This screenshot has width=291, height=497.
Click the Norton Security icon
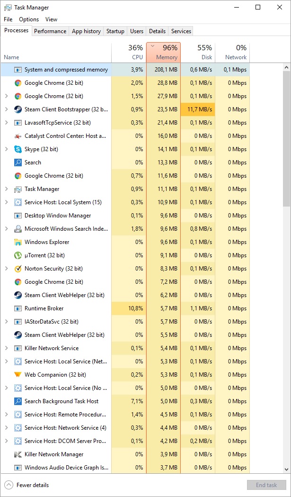tap(18, 269)
